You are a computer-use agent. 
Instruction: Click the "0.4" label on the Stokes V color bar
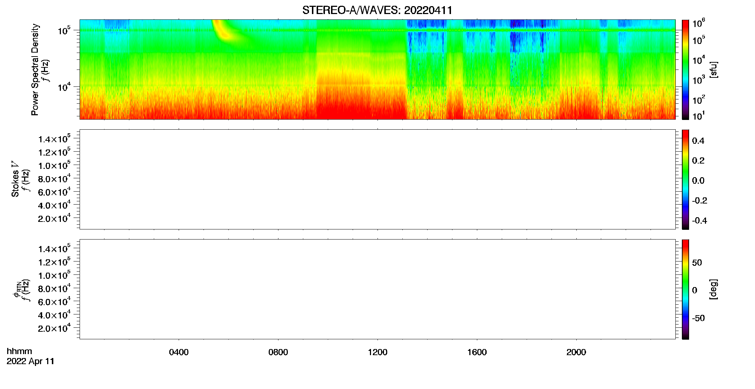point(698,141)
